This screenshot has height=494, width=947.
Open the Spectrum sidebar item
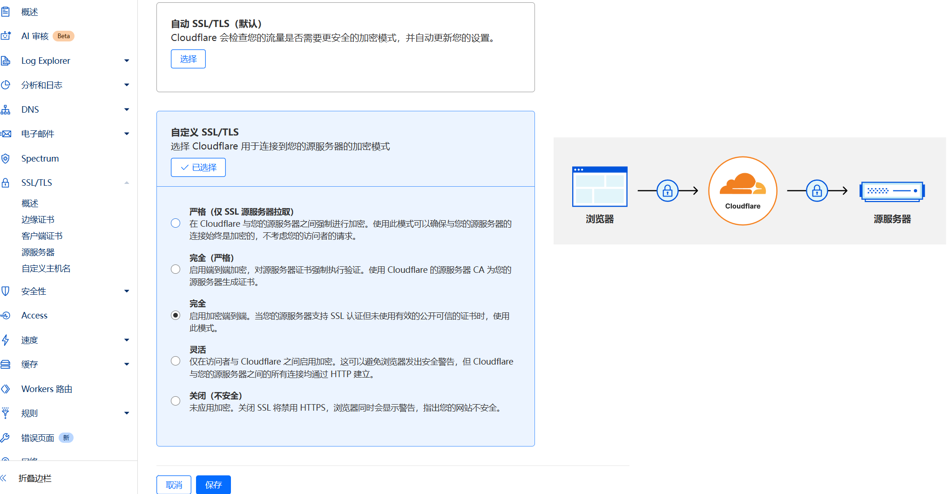[40, 158]
